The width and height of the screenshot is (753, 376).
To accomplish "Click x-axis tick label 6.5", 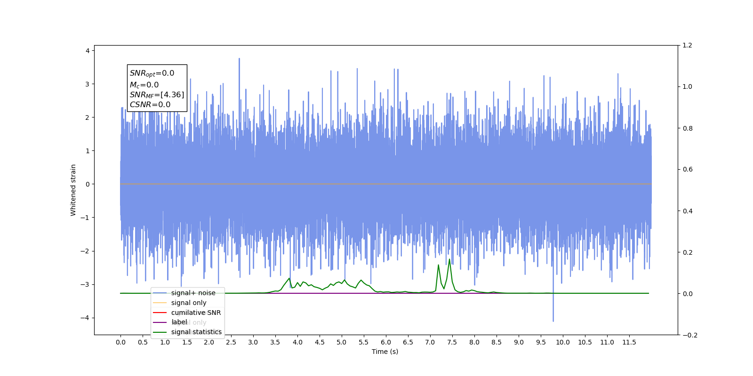I will (x=408, y=342).
